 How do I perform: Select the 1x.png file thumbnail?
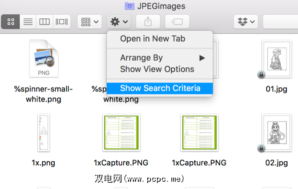coord(44,132)
